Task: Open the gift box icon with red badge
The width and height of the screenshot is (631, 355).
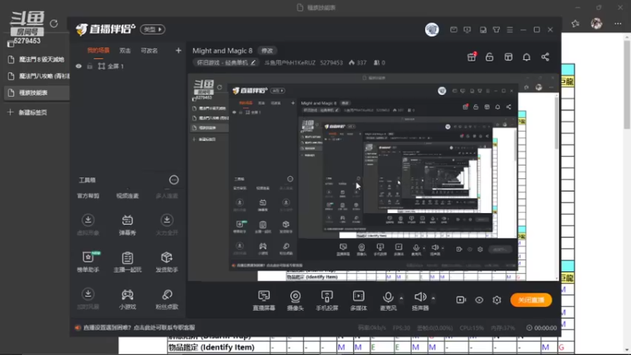Action: tap(471, 57)
